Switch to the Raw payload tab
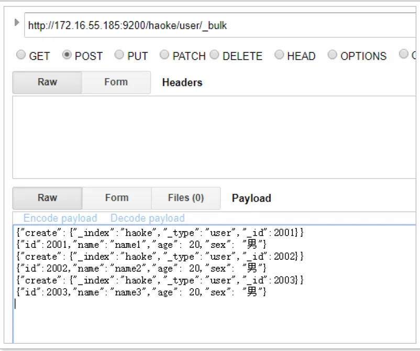Viewport: 420px width, 351px height. (x=47, y=198)
